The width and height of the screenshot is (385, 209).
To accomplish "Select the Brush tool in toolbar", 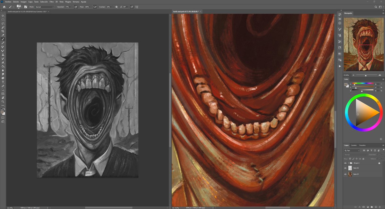I will pos(3,39).
